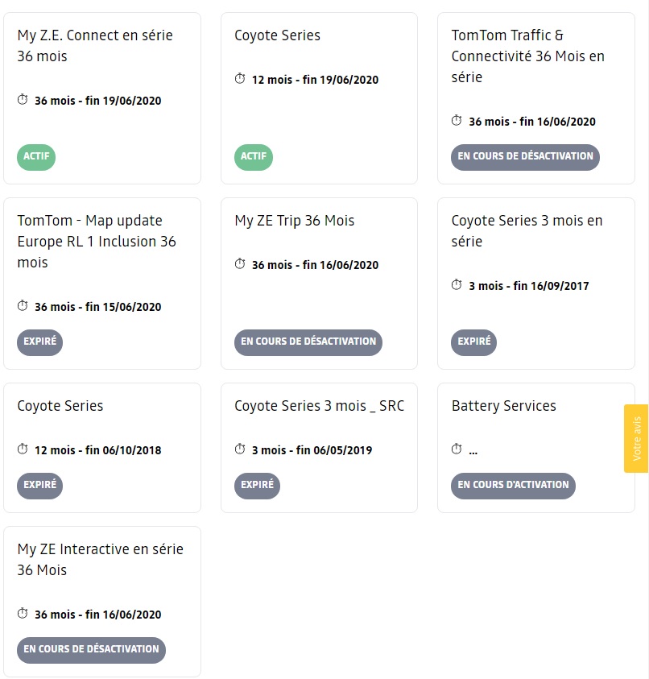Click the Expiré badge on Coyote Series ending 06/10/2018
The height and width of the screenshot is (679, 649).
[x=39, y=486]
